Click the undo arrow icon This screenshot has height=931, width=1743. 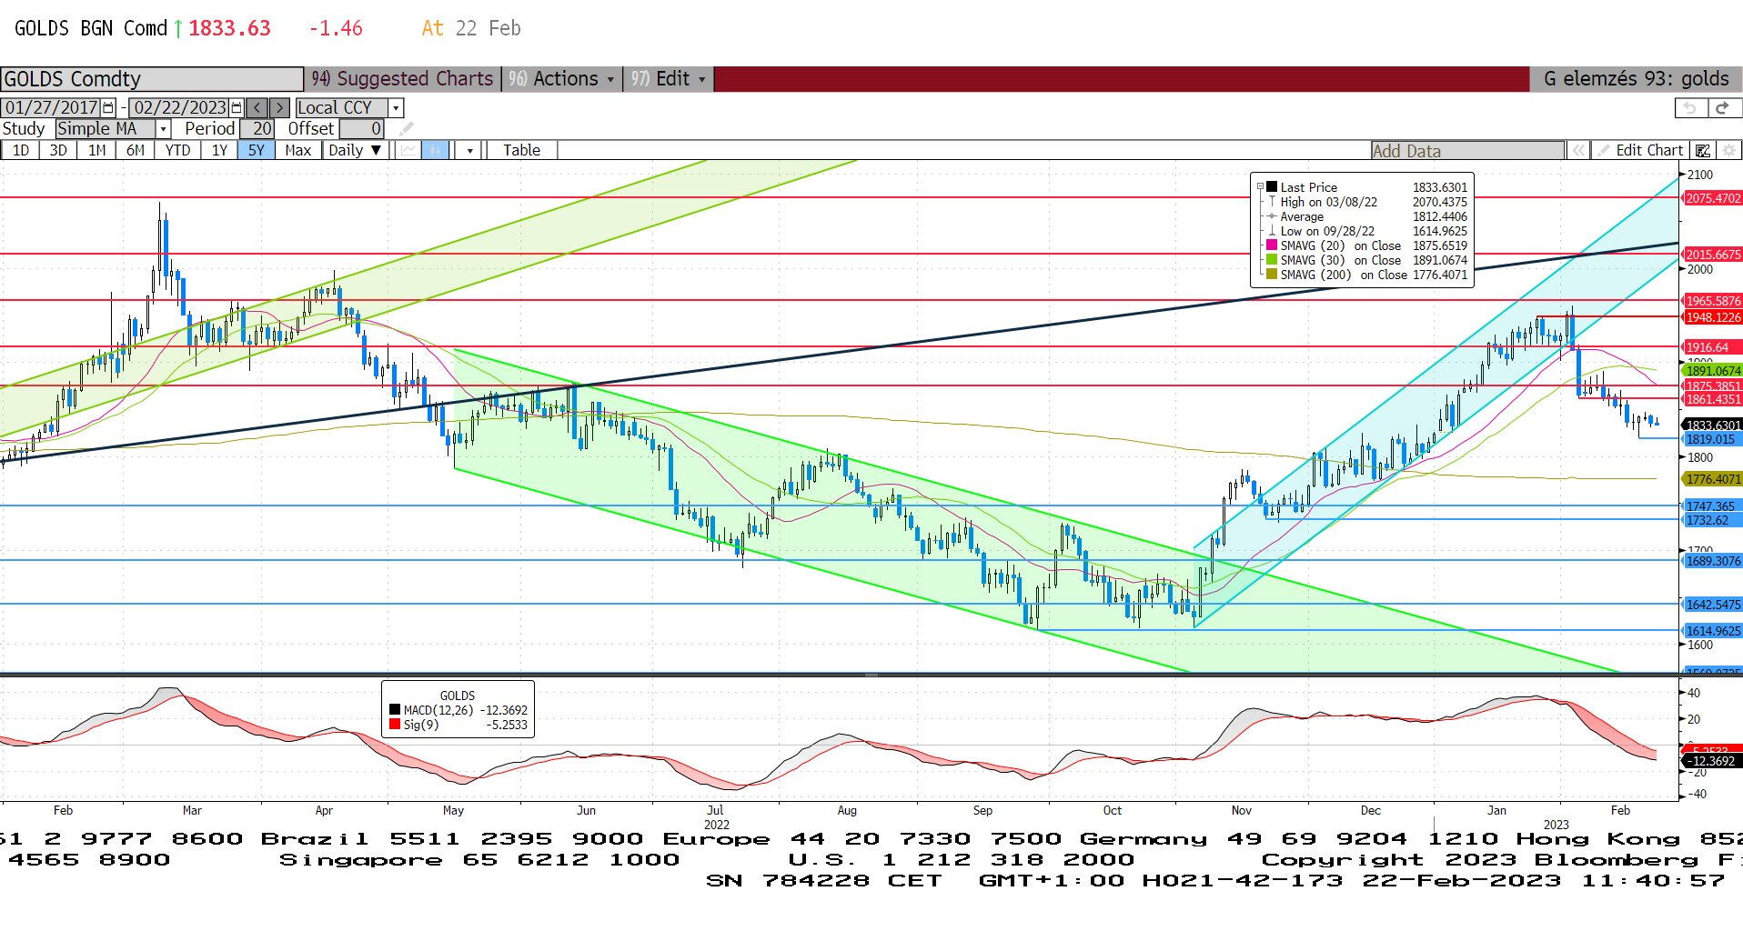click(1690, 107)
